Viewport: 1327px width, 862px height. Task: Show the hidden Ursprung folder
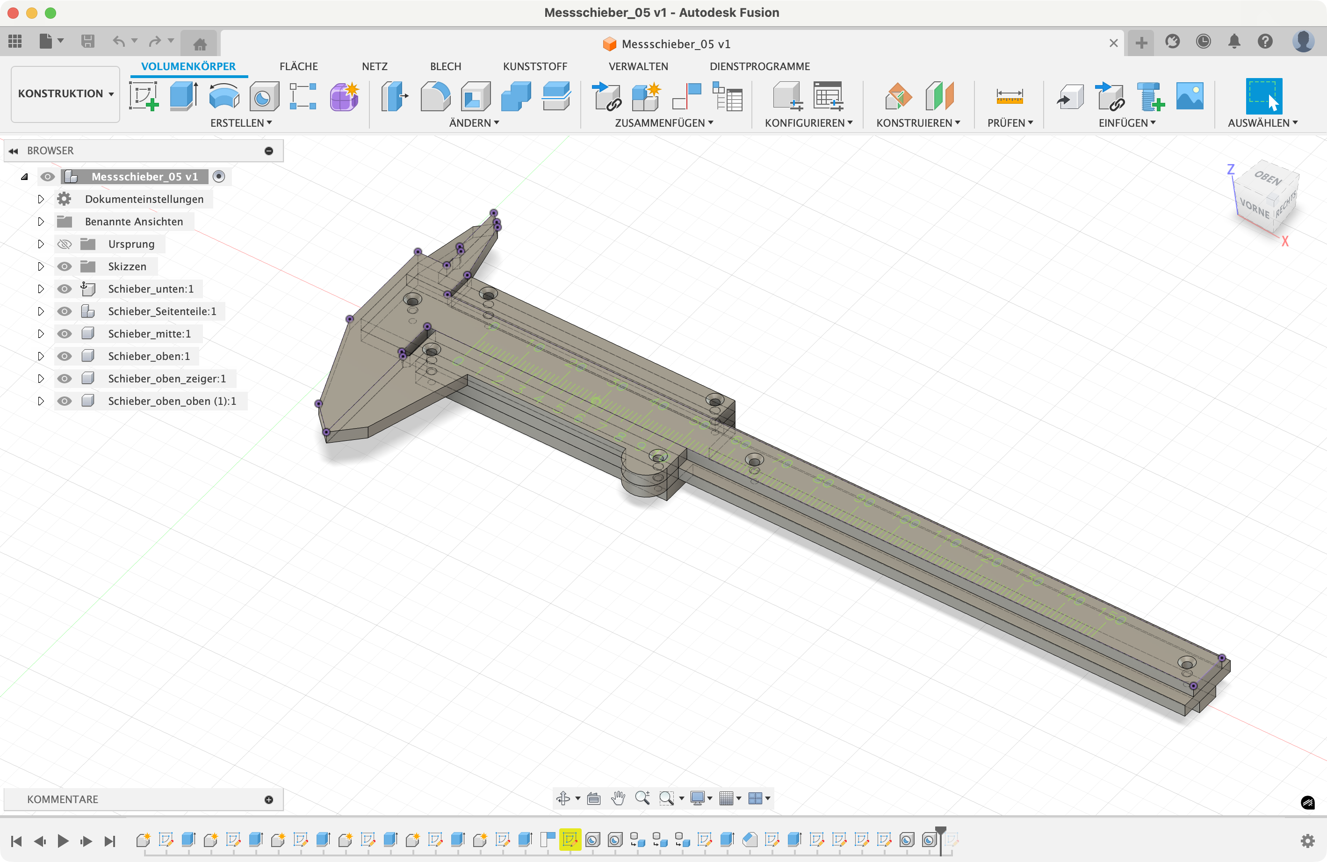click(x=65, y=244)
